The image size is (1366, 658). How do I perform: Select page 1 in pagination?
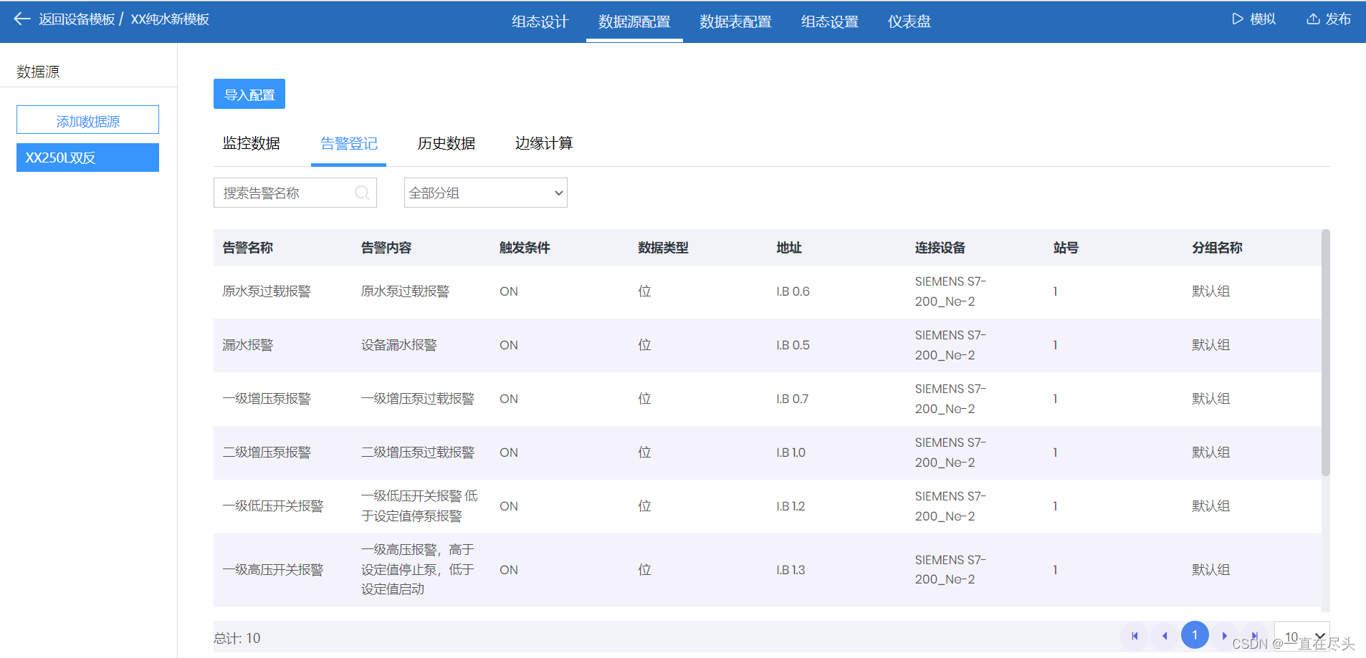pos(1195,635)
